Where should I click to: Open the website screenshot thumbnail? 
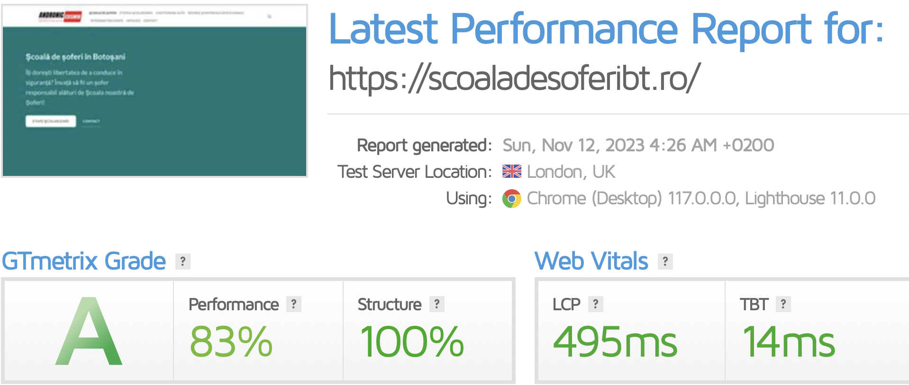tap(155, 91)
